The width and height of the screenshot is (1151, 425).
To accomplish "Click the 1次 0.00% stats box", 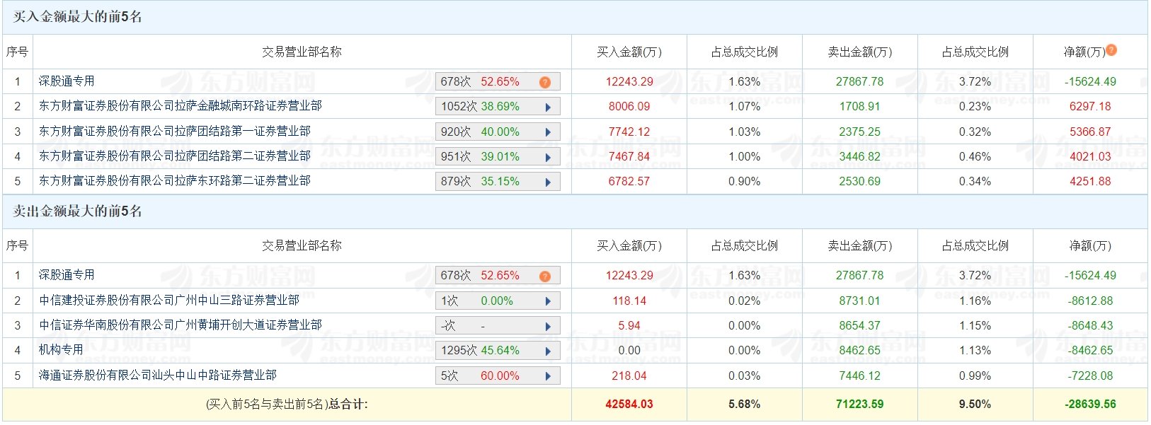I will click(x=498, y=301).
